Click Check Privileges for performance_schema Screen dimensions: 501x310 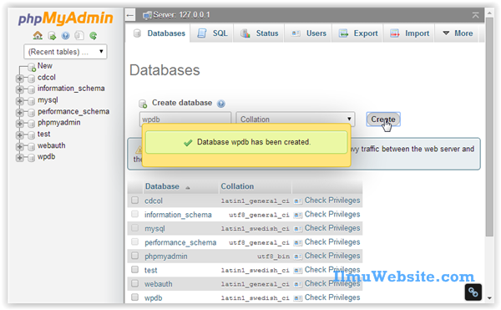point(332,242)
